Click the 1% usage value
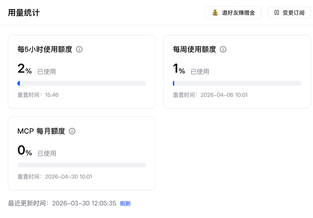 pos(179,68)
